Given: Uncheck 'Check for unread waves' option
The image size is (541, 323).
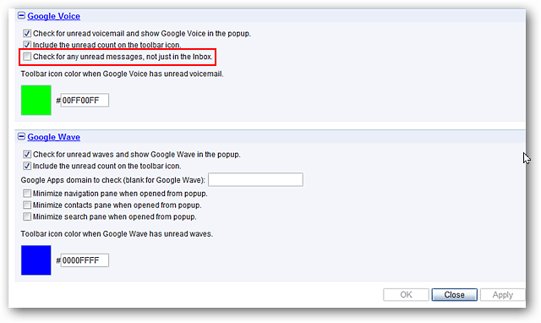Looking at the screenshot, I should [27, 154].
